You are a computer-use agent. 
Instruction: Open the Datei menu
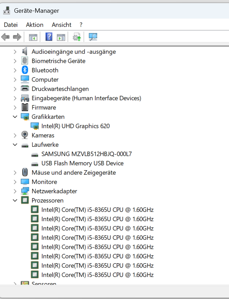pyautogui.click(x=11, y=25)
